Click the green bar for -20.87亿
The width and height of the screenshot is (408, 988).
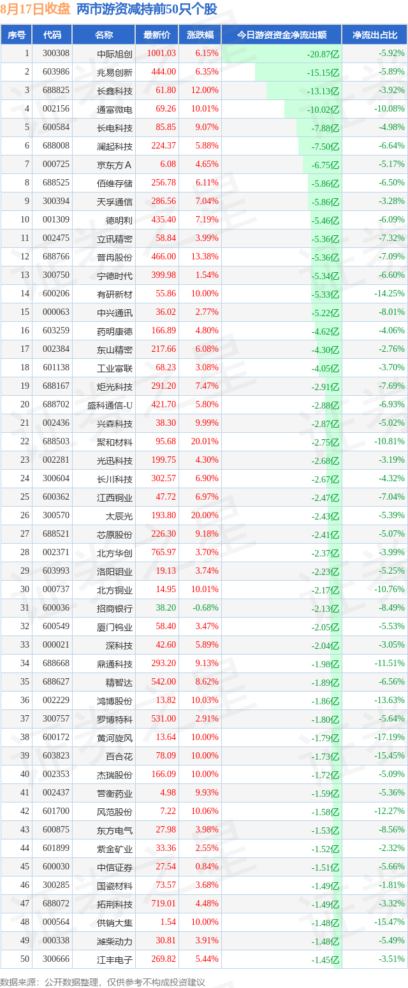coord(282,54)
